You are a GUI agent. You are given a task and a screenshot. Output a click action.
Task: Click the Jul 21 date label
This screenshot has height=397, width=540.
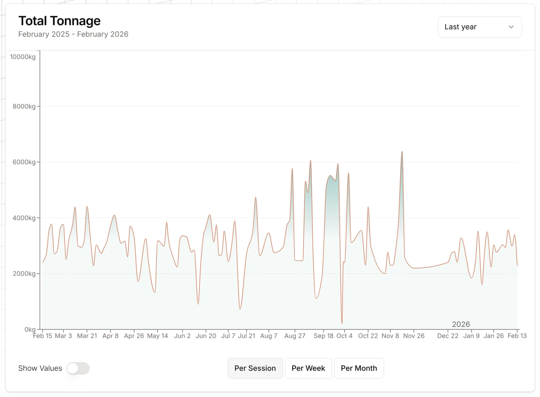[247, 336]
